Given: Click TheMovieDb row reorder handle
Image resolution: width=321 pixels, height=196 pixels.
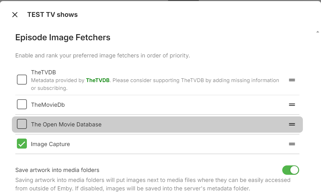Looking at the screenshot, I should click(292, 105).
